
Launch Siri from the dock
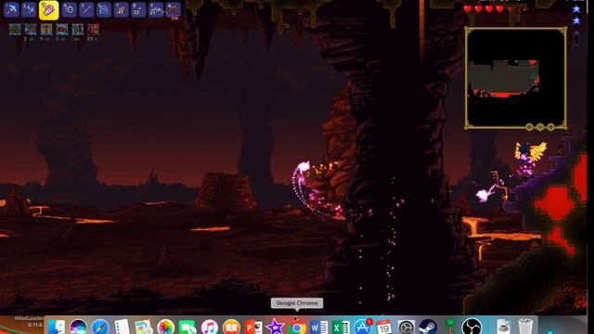(78, 327)
